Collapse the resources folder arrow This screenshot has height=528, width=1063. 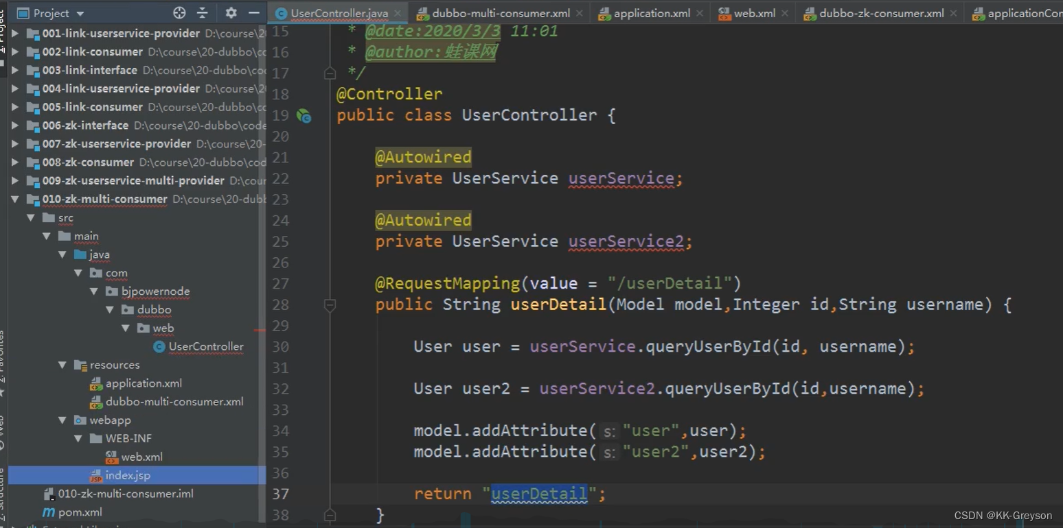[62, 365]
